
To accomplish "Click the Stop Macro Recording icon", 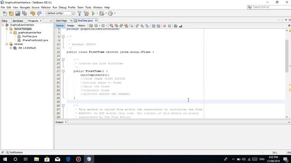I will click(x=170, y=26).
